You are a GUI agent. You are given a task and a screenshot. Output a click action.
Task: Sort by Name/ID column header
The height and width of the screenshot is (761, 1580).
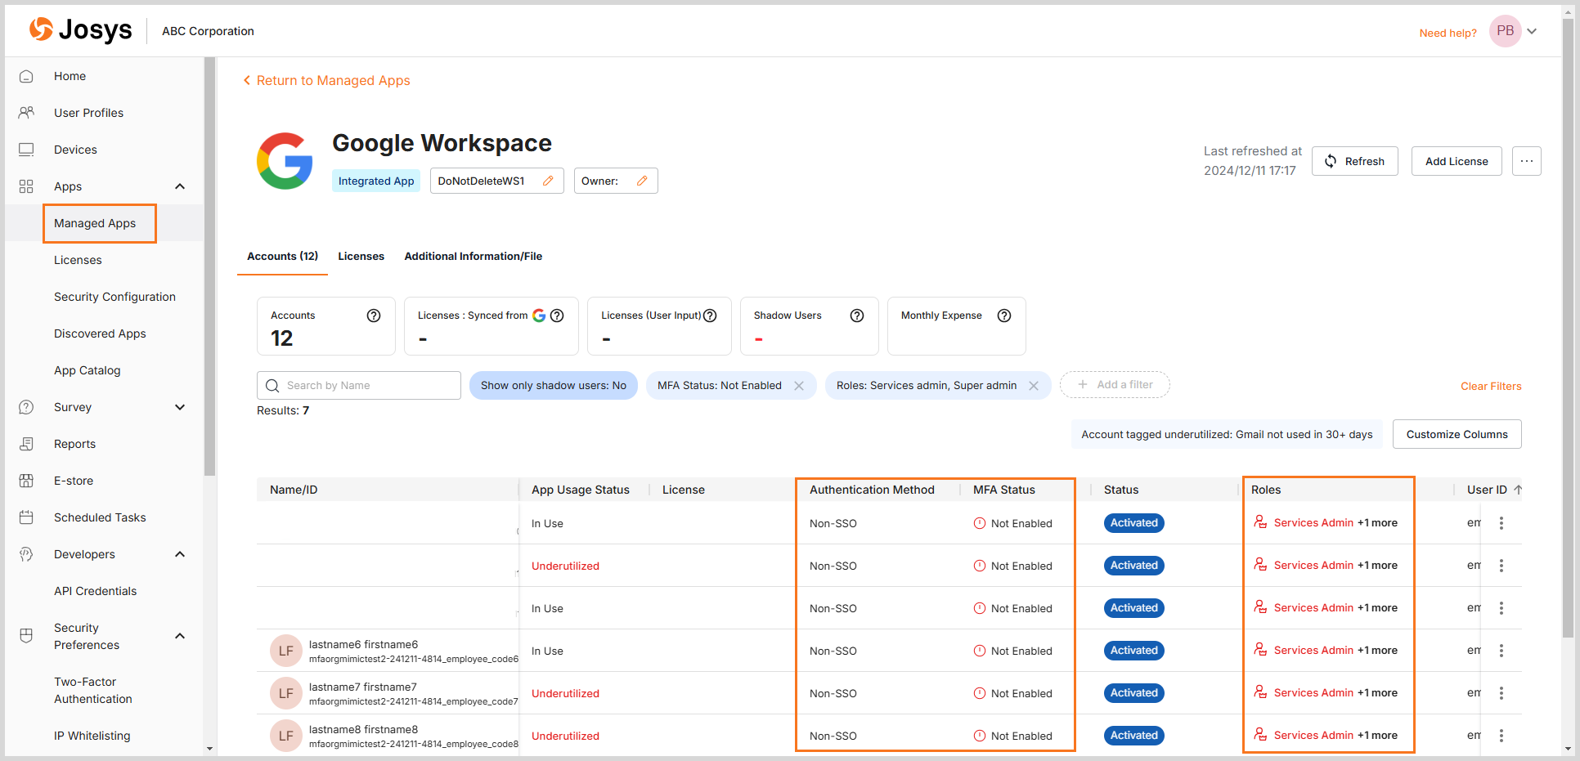pyautogui.click(x=294, y=490)
